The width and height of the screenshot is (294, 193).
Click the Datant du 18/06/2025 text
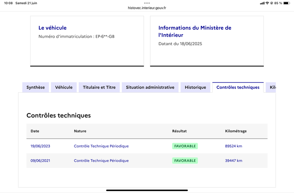point(180,44)
